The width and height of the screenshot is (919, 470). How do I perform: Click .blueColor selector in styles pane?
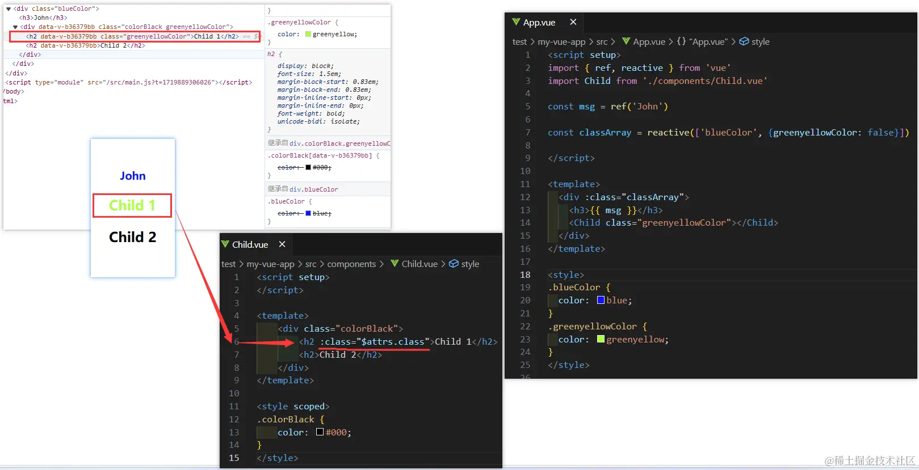pyautogui.click(x=286, y=201)
